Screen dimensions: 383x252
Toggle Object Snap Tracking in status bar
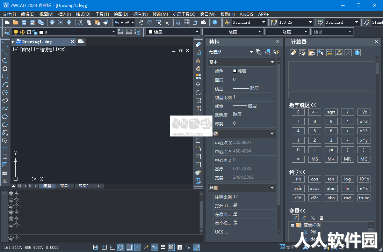138,247
